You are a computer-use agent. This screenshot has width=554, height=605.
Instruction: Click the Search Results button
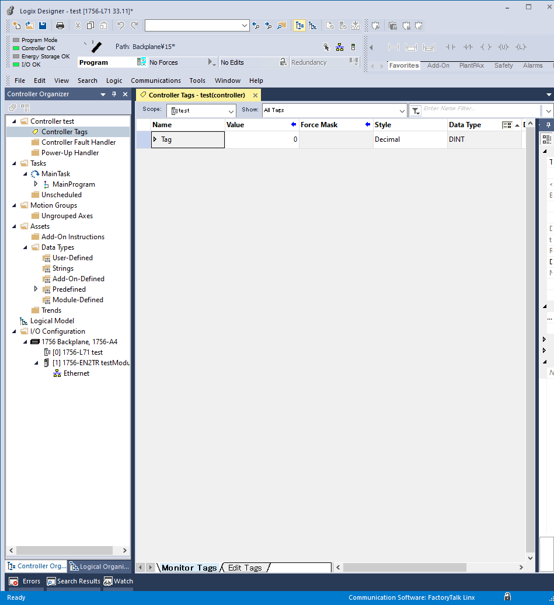pyautogui.click(x=73, y=581)
